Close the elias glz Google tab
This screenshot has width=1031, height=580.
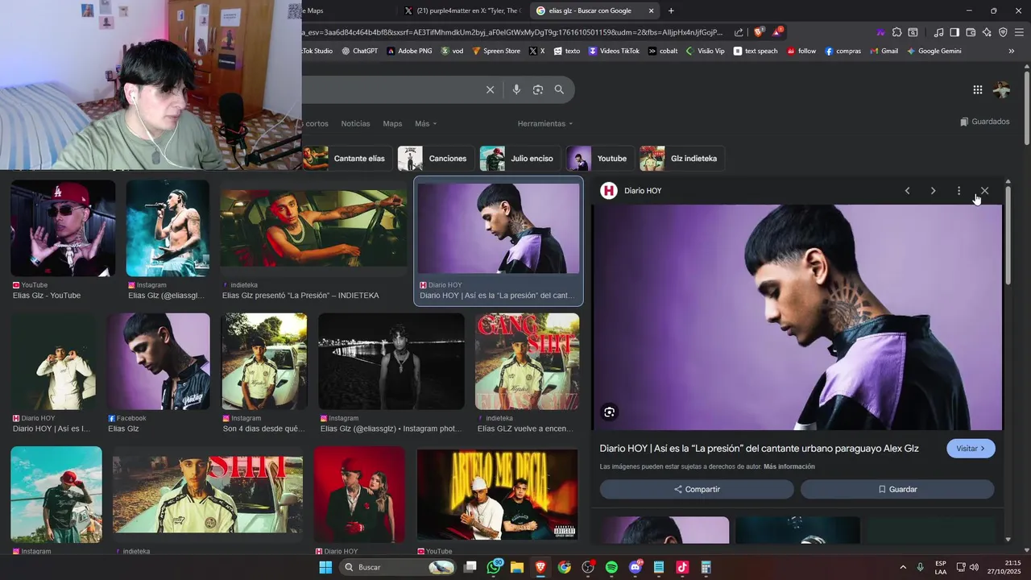(x=651, y=10)
